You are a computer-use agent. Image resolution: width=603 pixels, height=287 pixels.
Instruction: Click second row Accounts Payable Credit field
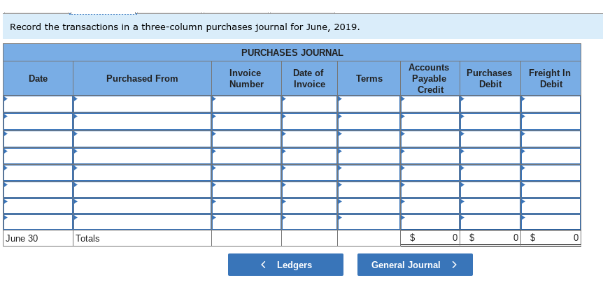[430, 122]
